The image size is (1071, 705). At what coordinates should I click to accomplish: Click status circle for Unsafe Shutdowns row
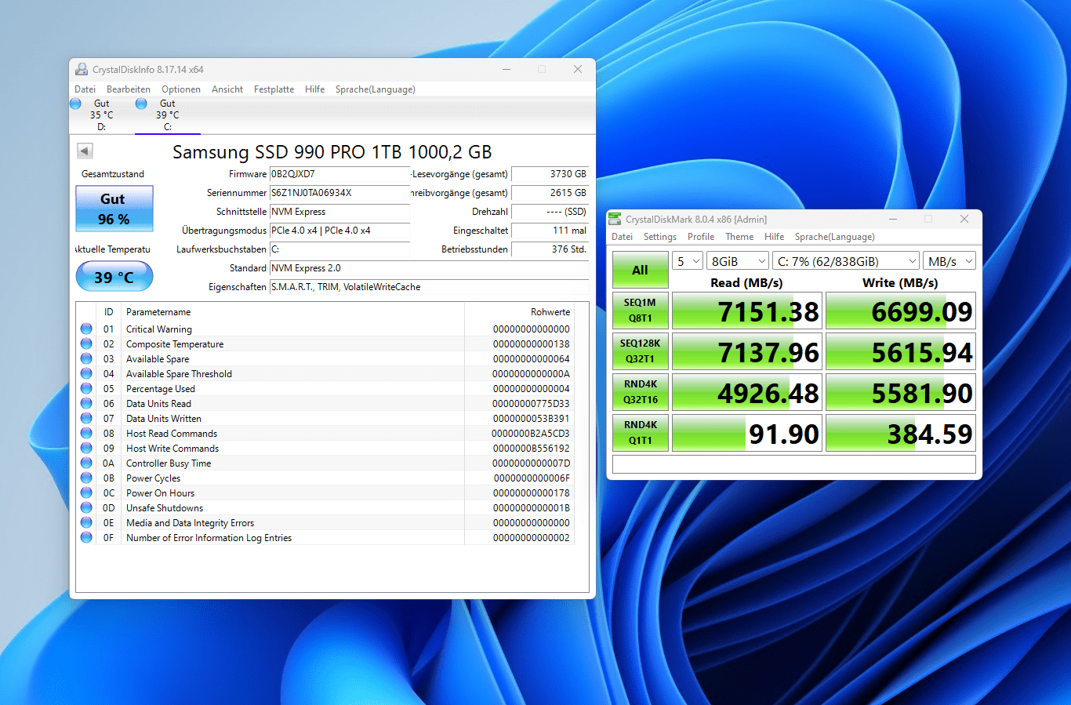[86, 507]
